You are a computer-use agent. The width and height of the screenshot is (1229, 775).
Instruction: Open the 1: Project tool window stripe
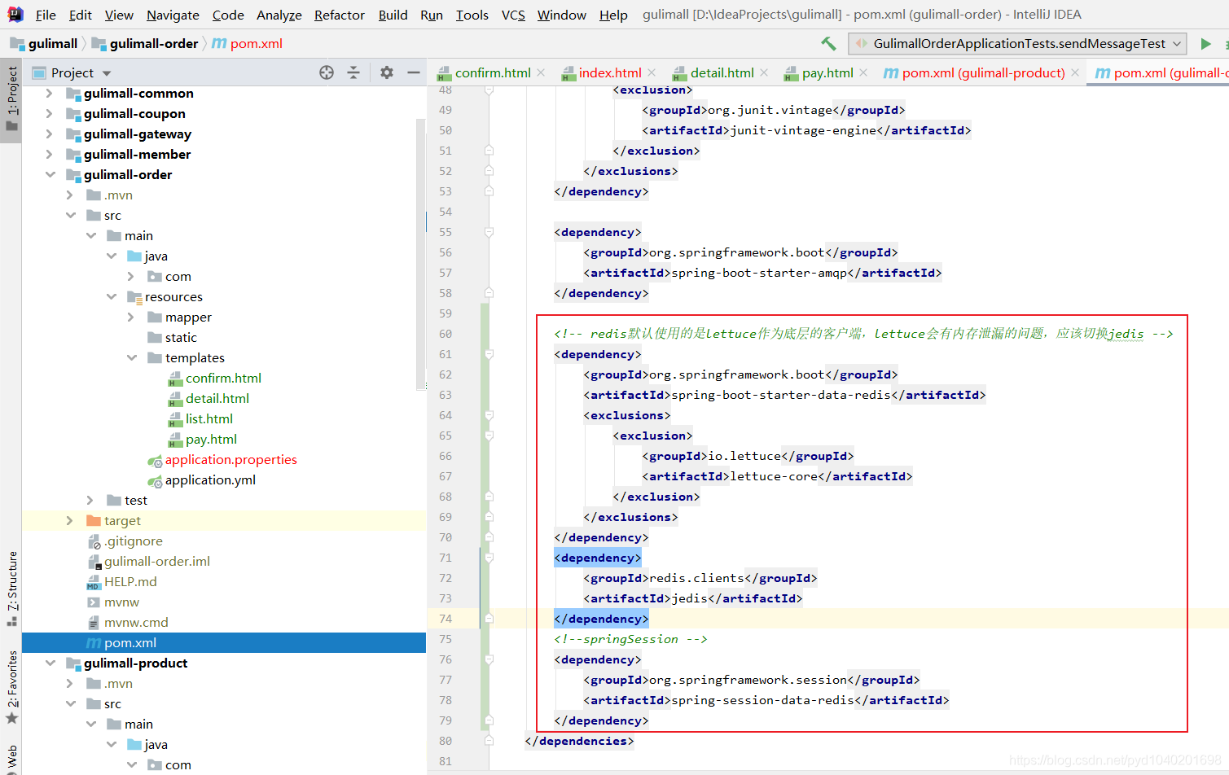pyautogui.click(x=11, y=99)
